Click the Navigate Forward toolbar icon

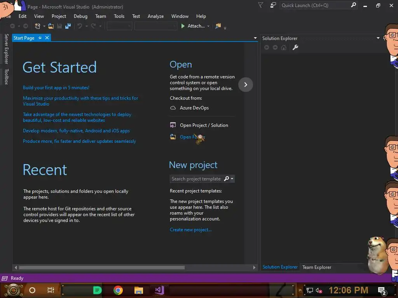point(25,26)
